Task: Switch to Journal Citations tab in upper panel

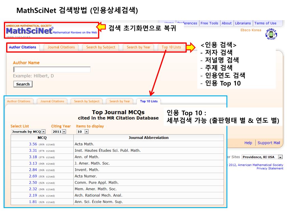Action: [x=61, y=47]
